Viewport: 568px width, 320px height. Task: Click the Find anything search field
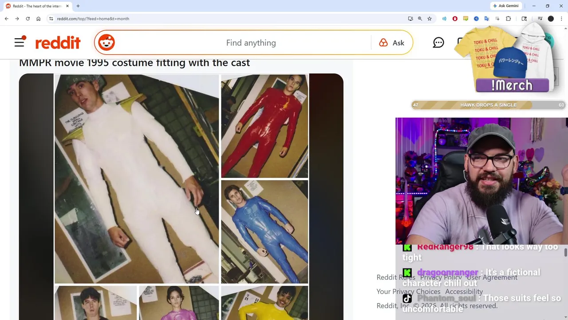click(x=251, y=43)
